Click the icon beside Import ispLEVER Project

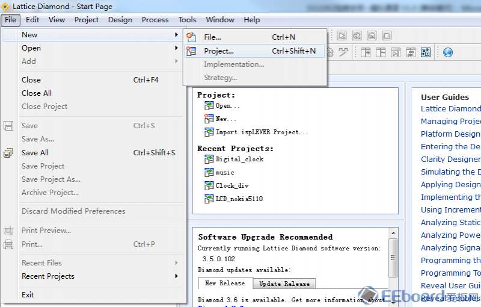point(209,132)
